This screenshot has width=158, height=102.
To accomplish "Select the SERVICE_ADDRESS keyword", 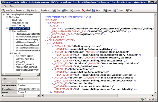I will (x=25, y=59).
